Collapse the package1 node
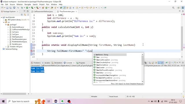Image resolution: width=185 pixels, height=104 pixels. pyautogui.click(x=6, y=25)
